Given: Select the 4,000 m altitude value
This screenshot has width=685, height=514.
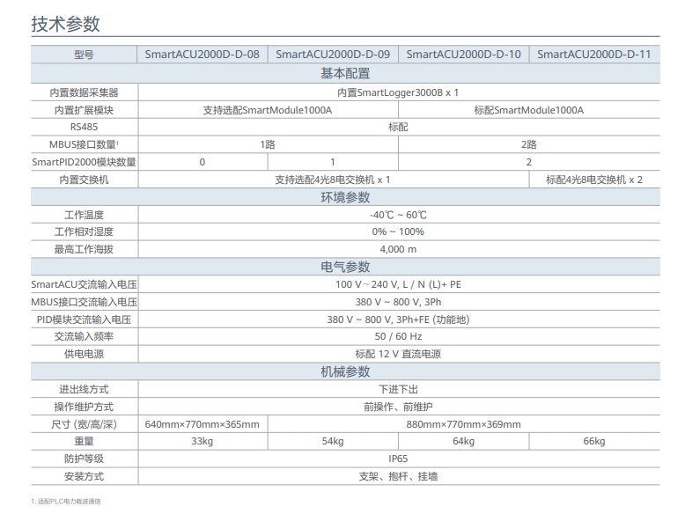Looking at the screenshot, I should click(x=398, y=249).
